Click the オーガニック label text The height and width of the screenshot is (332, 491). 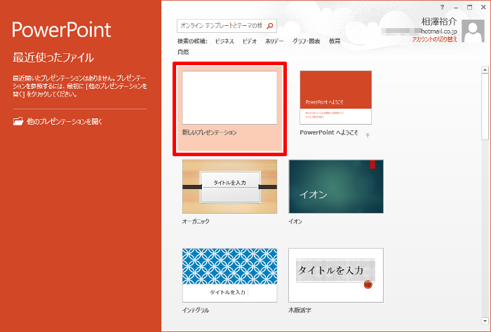click(196, 221)
